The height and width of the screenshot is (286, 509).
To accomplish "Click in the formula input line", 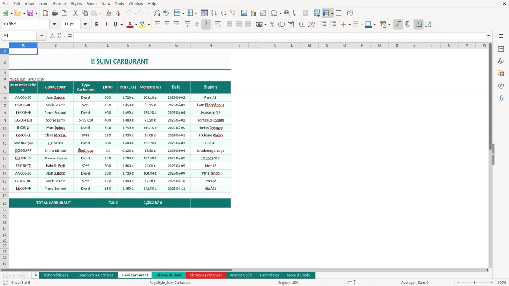I will point(280,36).
